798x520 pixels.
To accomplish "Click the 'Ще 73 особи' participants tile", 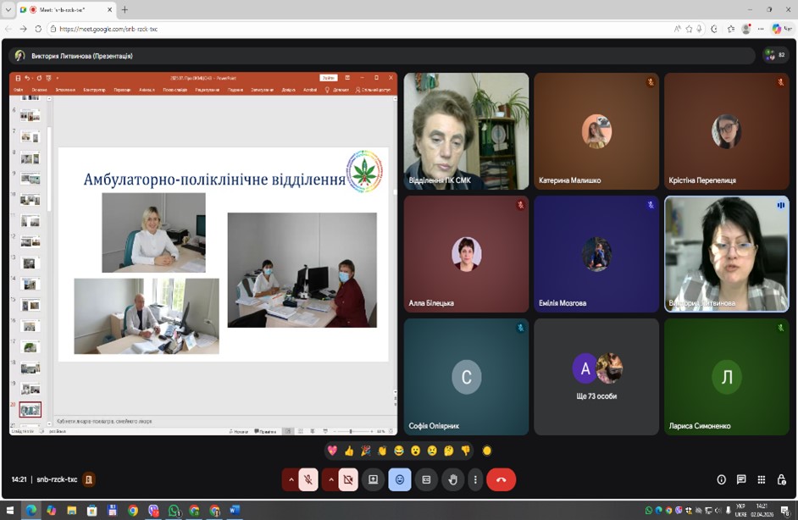I will coord(596,376).
